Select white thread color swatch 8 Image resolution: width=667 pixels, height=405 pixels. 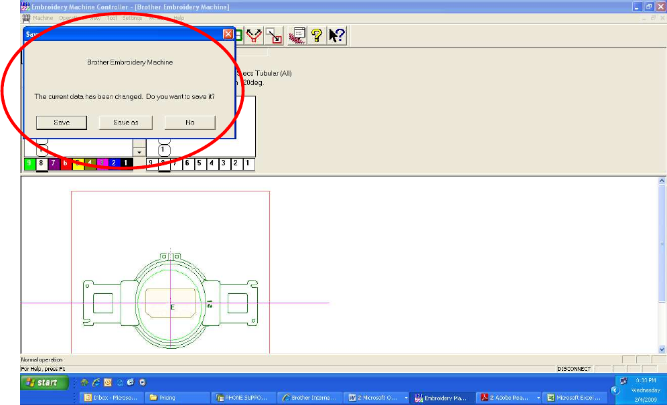pos(42,163)
